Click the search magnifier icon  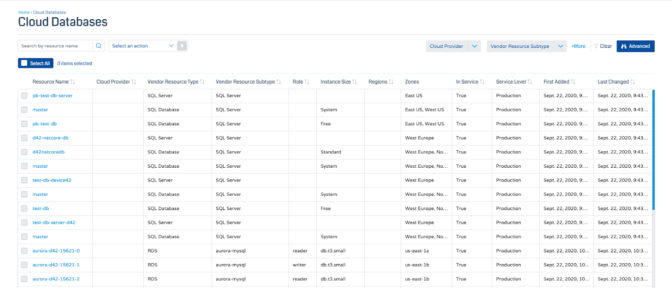99,46
